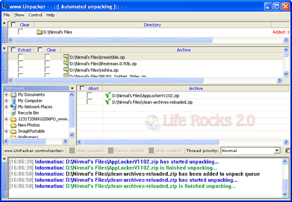This screenshot has height=202, width=292.
Task: Expand the My Computer tree node
Action: point(6,100)
